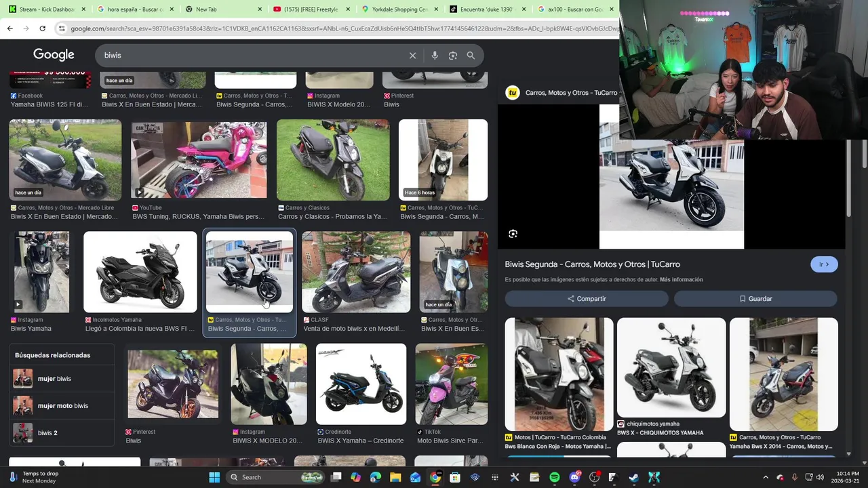Open File Explorer from the taskbar

[395, 477]
